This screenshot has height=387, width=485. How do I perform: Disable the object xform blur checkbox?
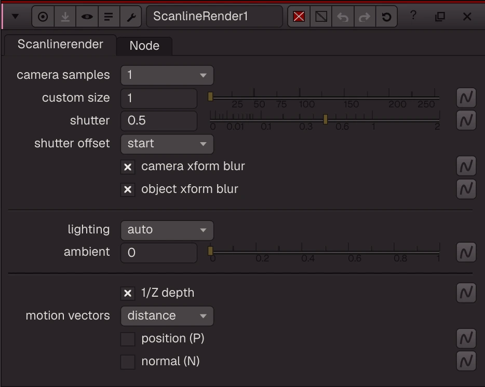pos(128,190)
